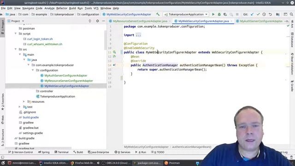
Task: Open the Favorites side panel
Action: click(x=3, y=102)
